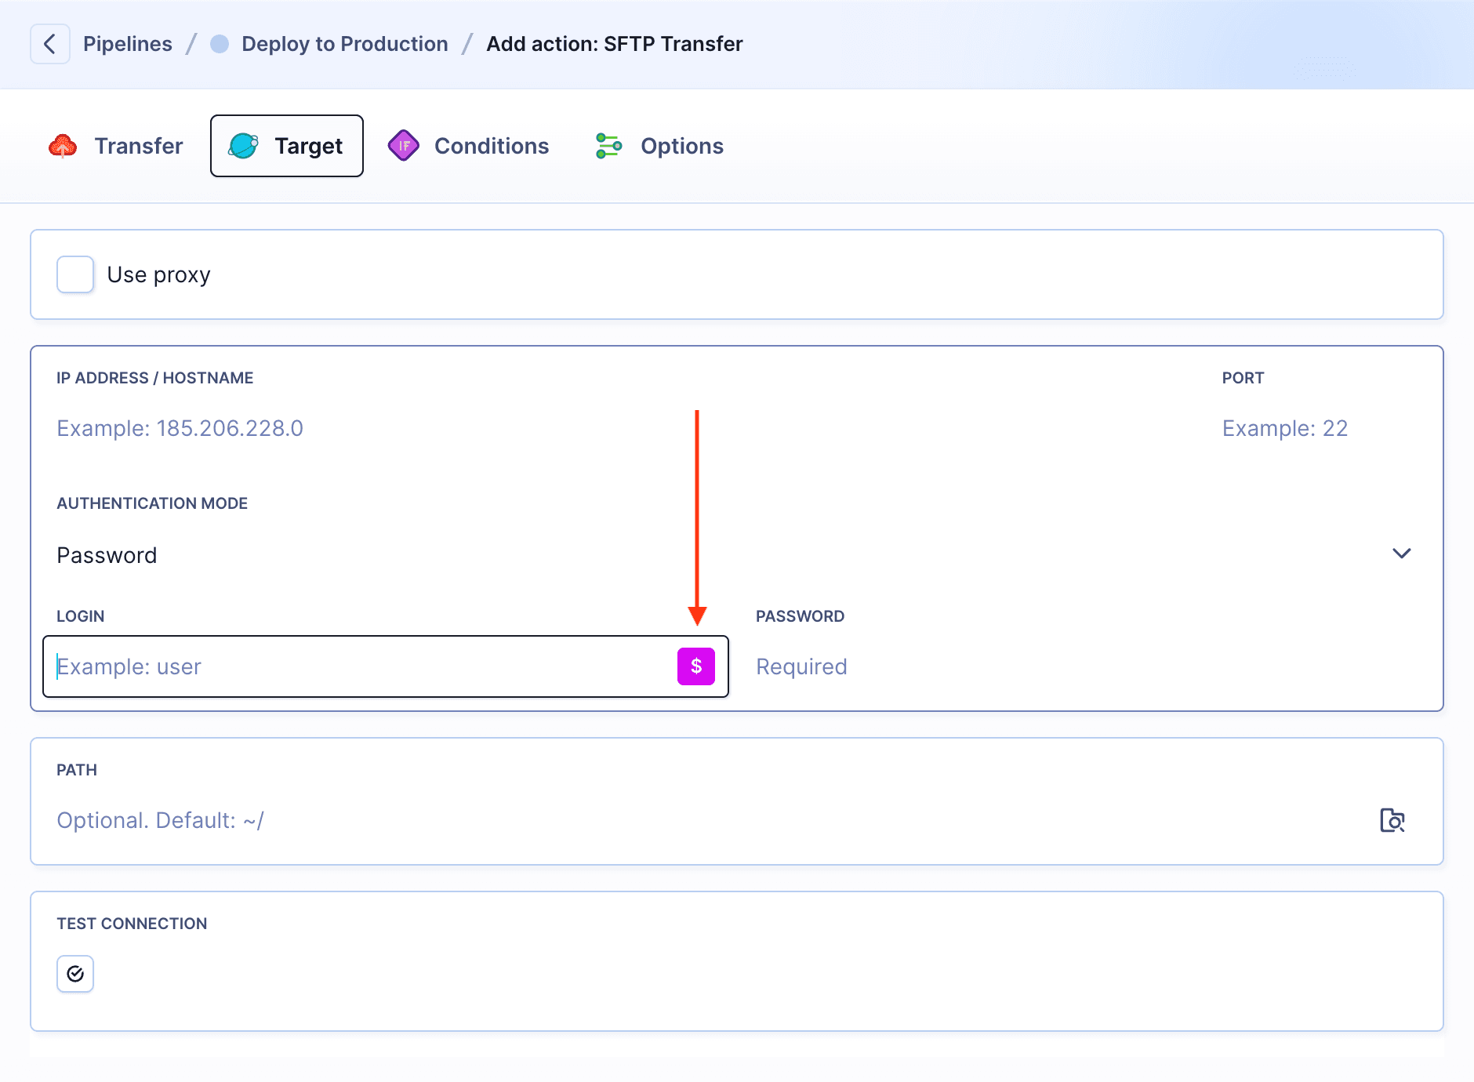
Task: Open Deploy to Production breadcrumb link
Action: [x=345, y=43]
